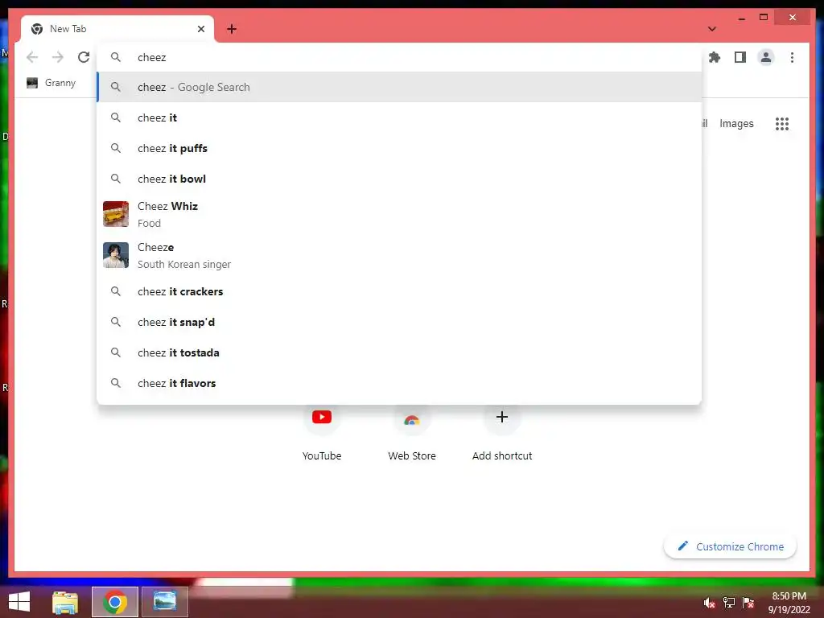Select the New Tab tab
The height and width of the screenshot is (618, 824).
point(117,29)
